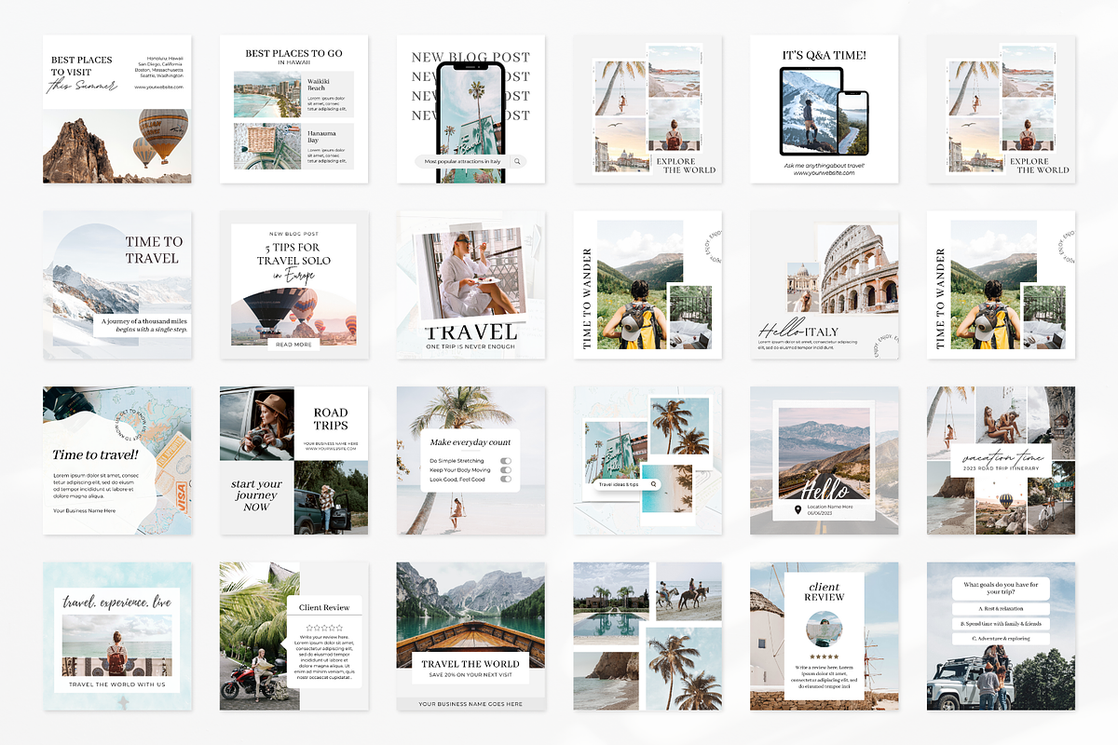The height and width of the screenshot is (745, 1118).
Task: Click the 'Most popular attractions in Italy' search field
Action: pyautogui.click(x=470, y=161)
